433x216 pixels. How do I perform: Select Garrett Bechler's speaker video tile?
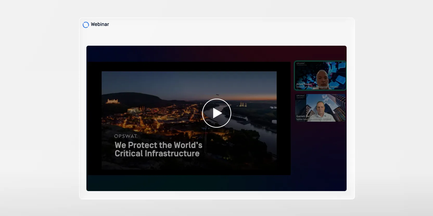point(320,108)
